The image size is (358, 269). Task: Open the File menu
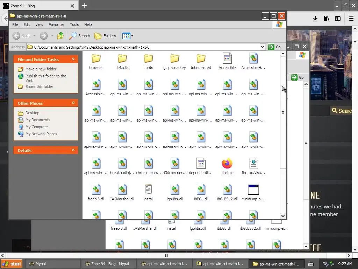15,25
